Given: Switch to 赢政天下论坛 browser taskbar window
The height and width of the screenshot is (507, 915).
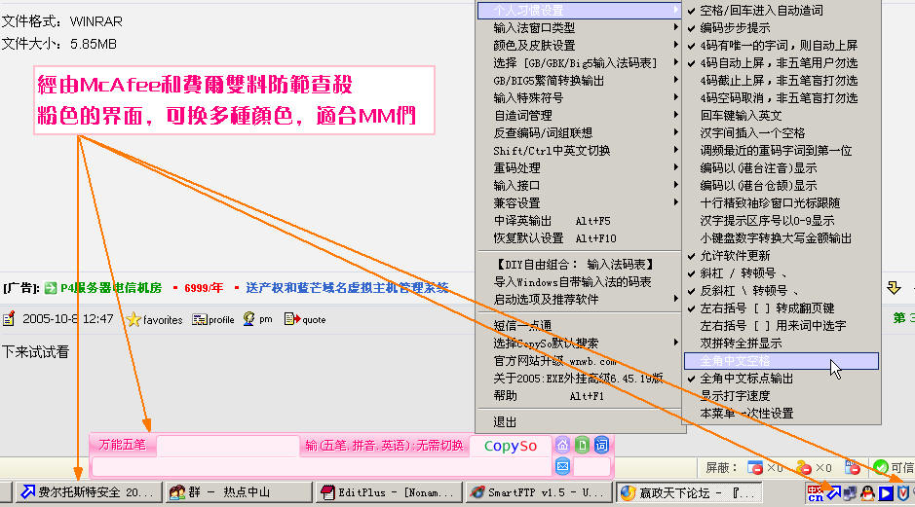Looking at the screenshot, I should [690, 492].
